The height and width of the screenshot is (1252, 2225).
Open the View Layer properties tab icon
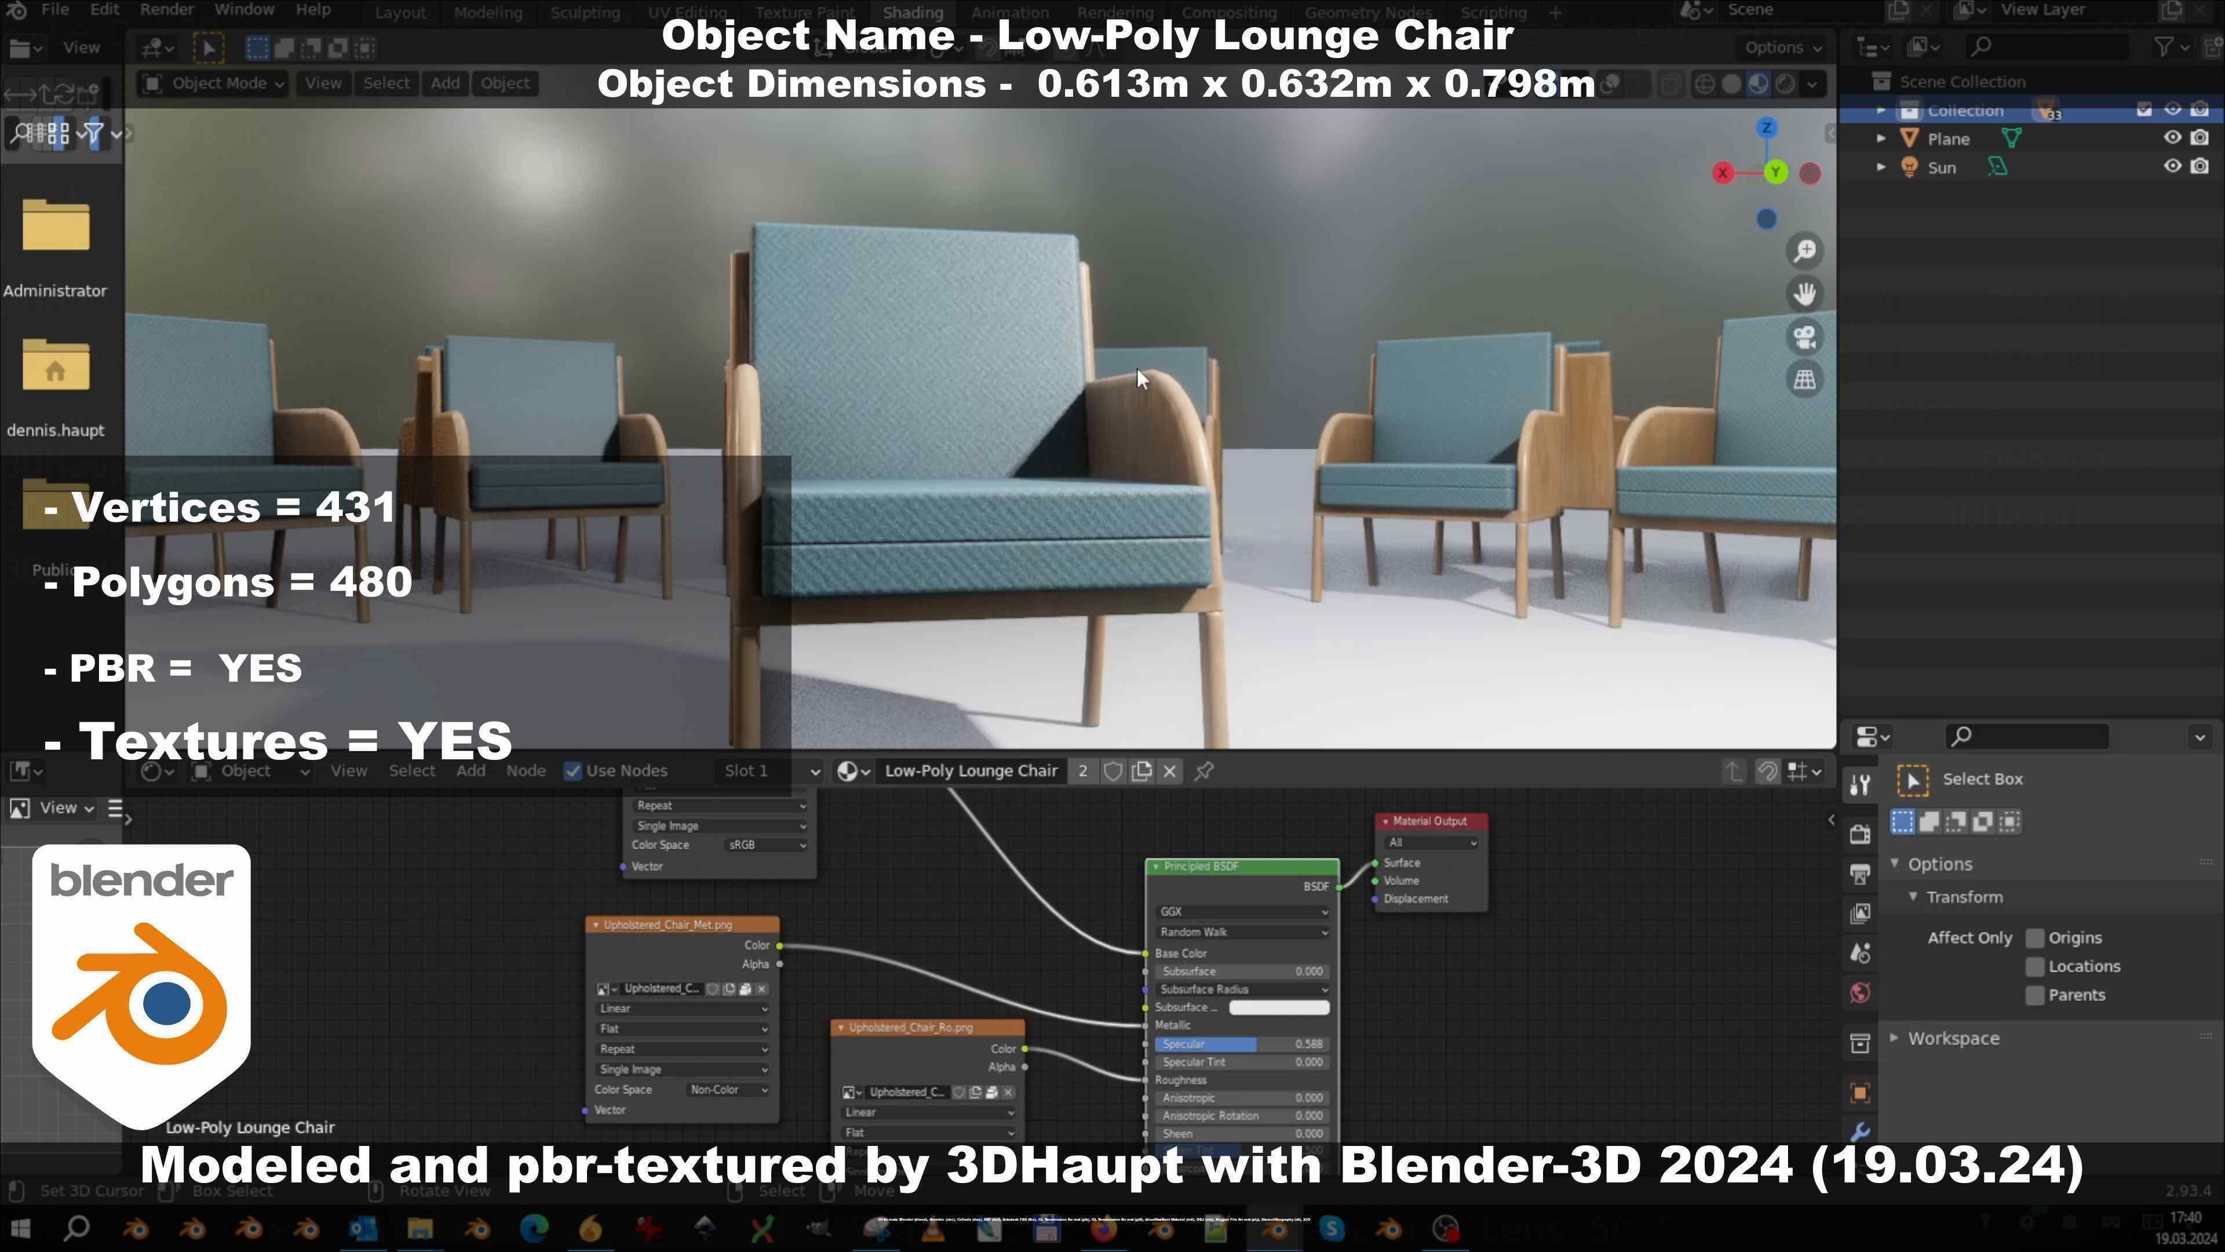[1859, 913]
